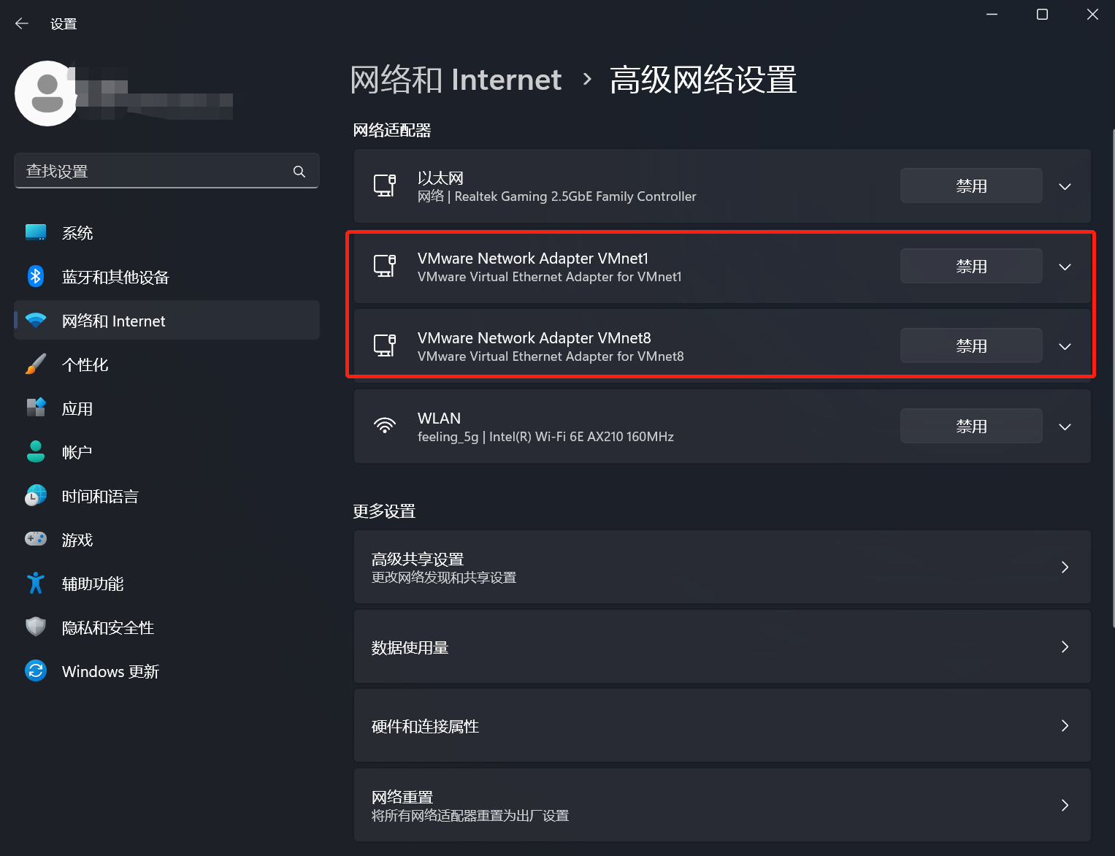Click the Windows 更新 sync icon

[36, 671]
